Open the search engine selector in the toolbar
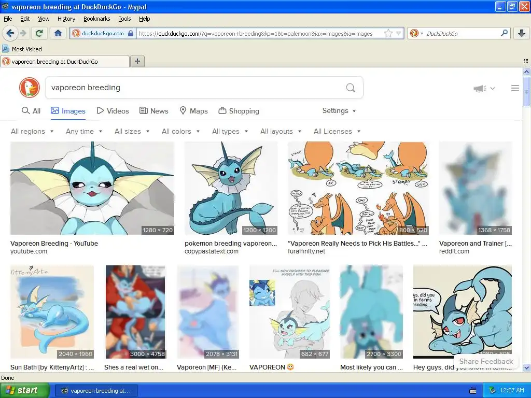This screenshot has width=531, height=398. click(x=416, y=33)
